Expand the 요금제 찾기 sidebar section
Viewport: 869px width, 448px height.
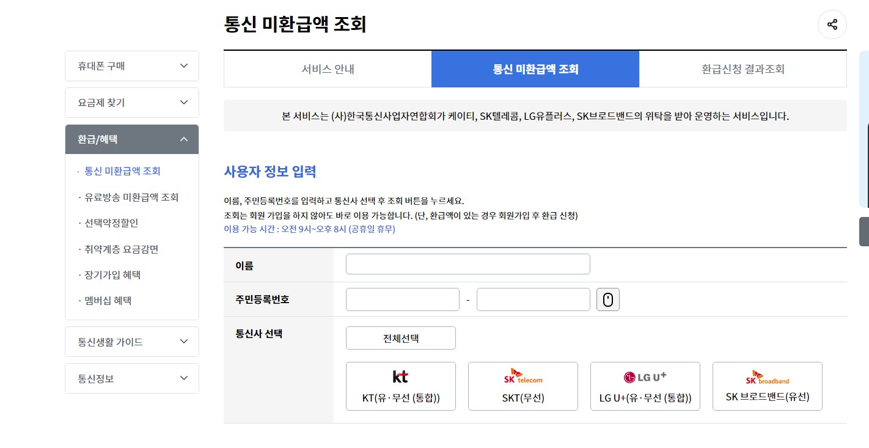[x=131, y=102]
